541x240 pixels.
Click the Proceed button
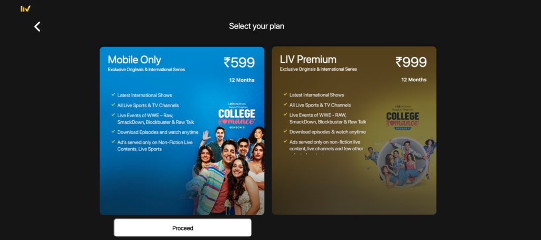tap(182, 227)
